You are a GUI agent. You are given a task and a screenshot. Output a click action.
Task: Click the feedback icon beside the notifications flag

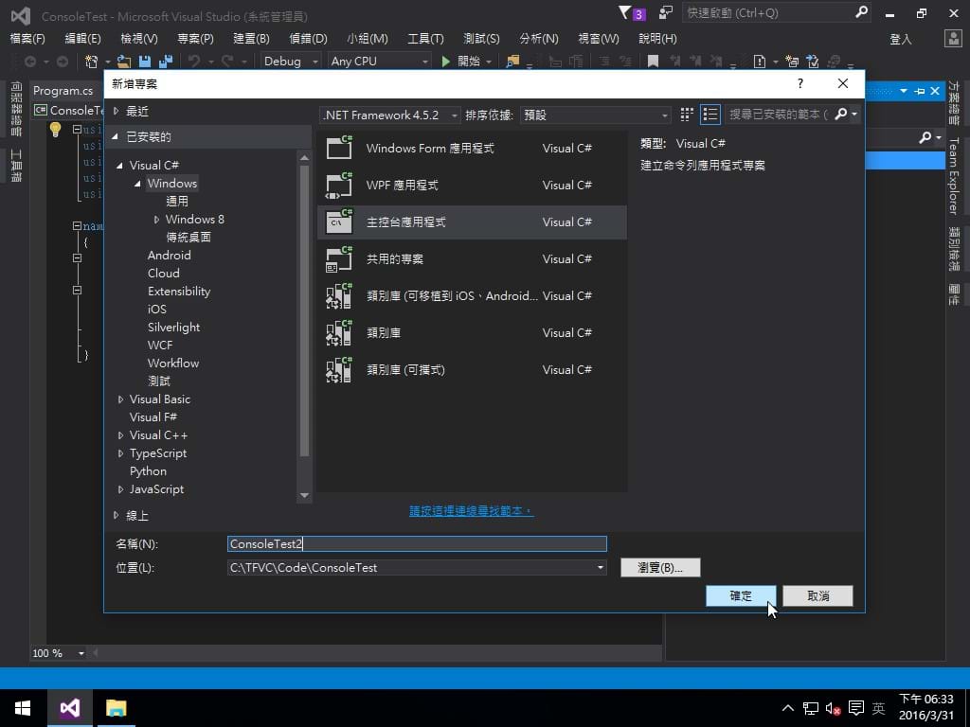point(666,13)
